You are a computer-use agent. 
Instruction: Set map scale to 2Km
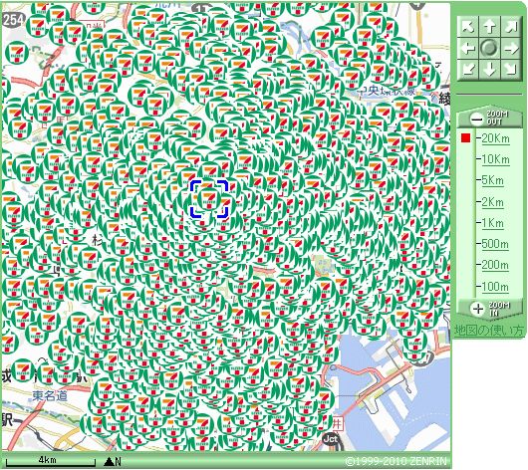pos(493,202)
